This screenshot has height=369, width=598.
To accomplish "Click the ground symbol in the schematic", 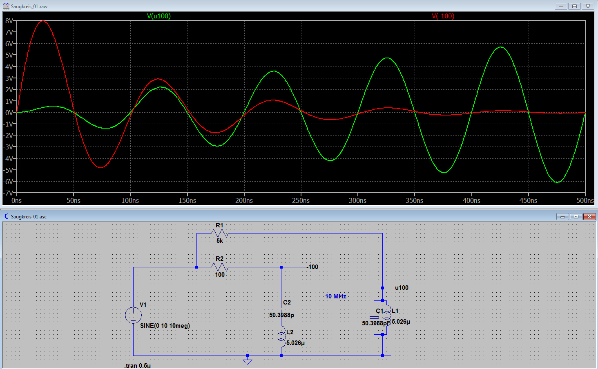I will 247,360.
